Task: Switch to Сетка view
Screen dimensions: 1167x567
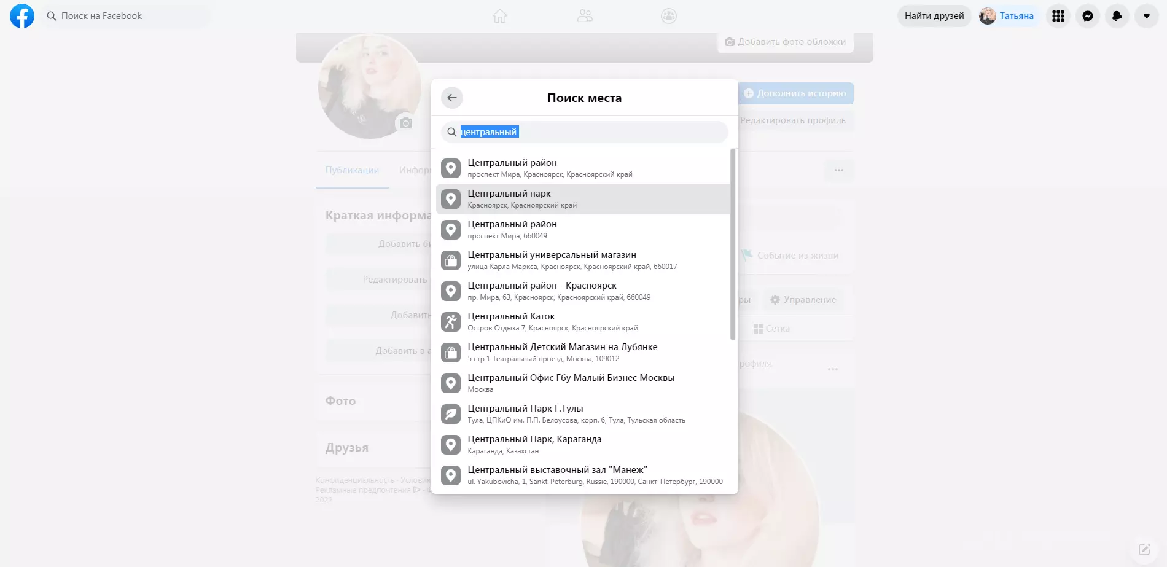Action: point(772,329)
